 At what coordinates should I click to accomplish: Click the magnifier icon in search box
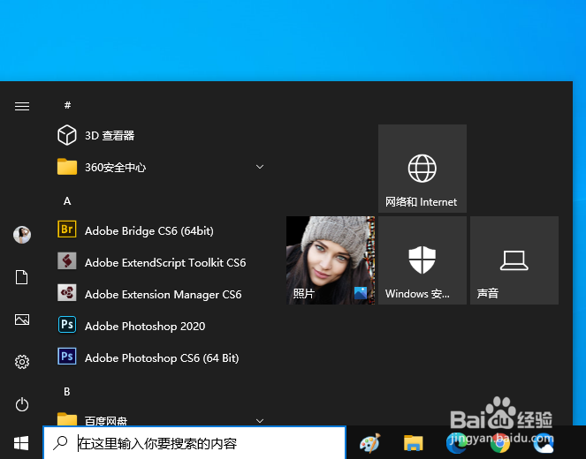tap(60, 443)
